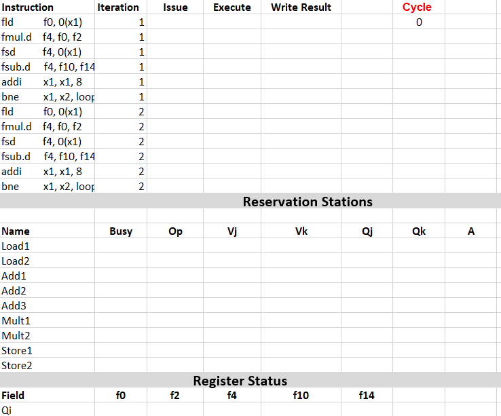Select the 'Qi' row label cell

pyautogui.click(x=48, y=410)
